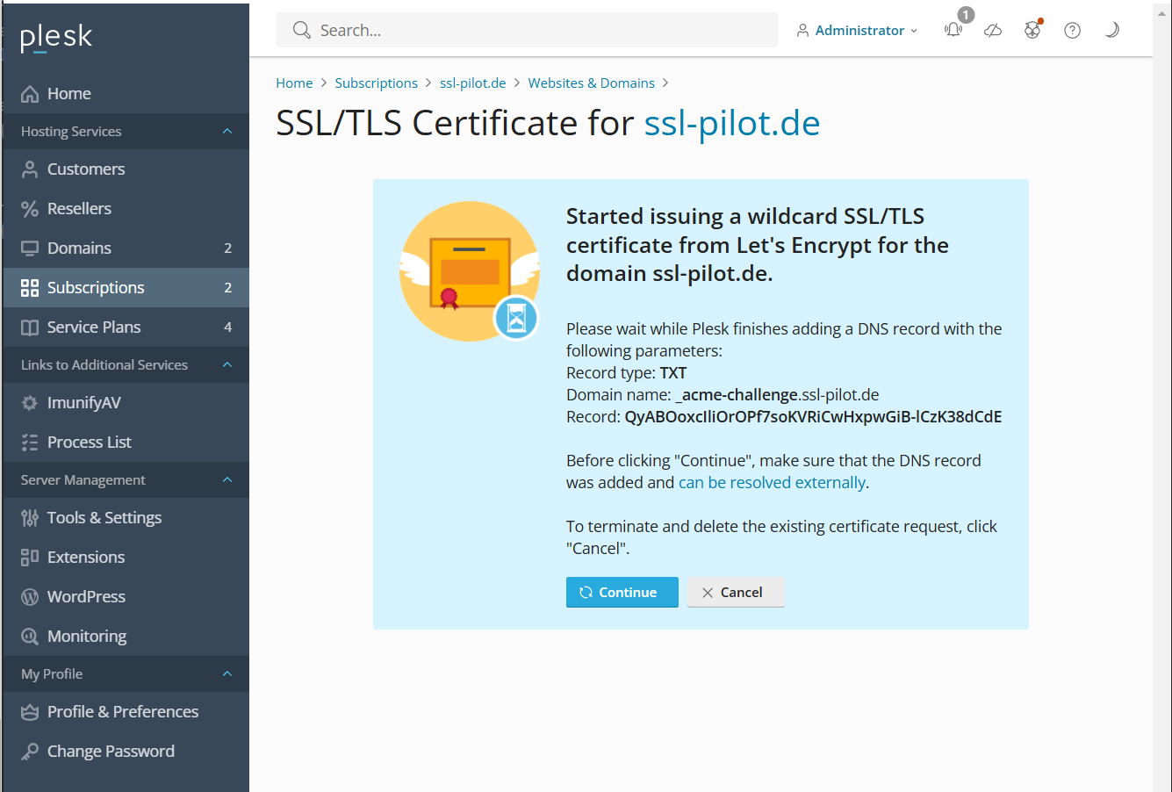This screenshot has height=792, width=1172.
Task: Click the Cancel button
Action: 736,593
